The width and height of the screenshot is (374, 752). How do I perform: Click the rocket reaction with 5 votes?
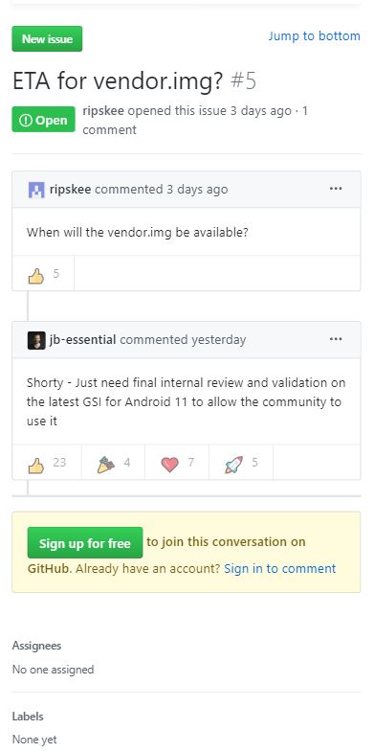click(x=241, y=463)
